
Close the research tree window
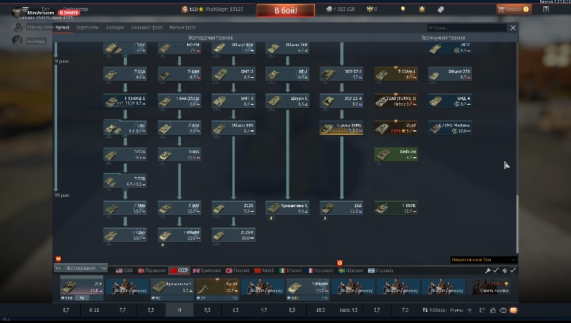(x=513, y=28)
